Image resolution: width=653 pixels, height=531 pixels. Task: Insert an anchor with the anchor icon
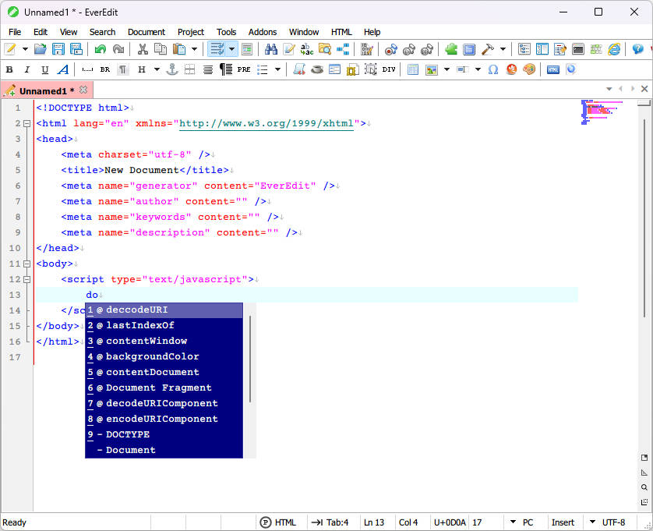pyautogui.click(x=171, y=69)
